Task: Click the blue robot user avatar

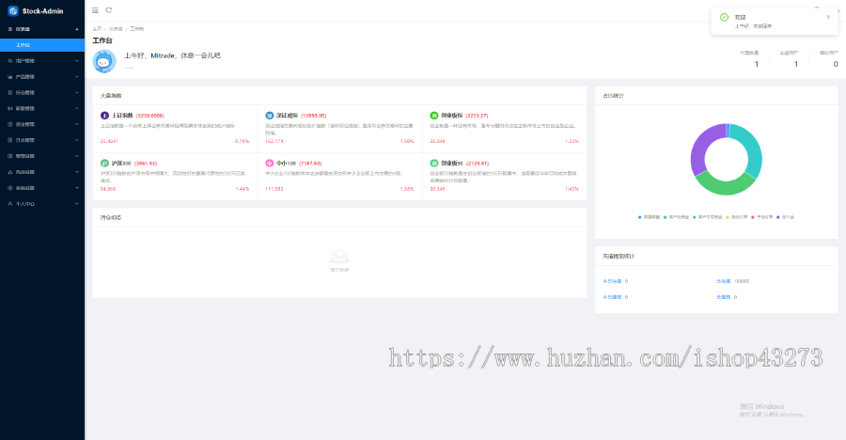Action: [x=104, y=61]
